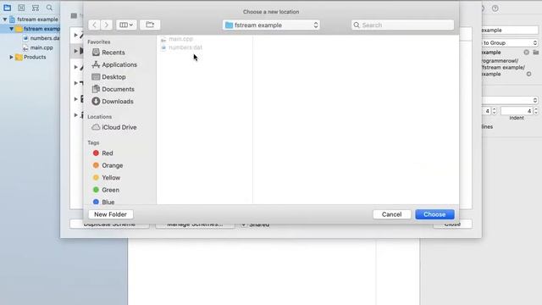Click the Search field in dialog

tap(403, 25)
